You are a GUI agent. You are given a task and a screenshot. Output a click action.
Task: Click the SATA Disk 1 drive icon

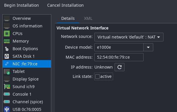point(7,56)
